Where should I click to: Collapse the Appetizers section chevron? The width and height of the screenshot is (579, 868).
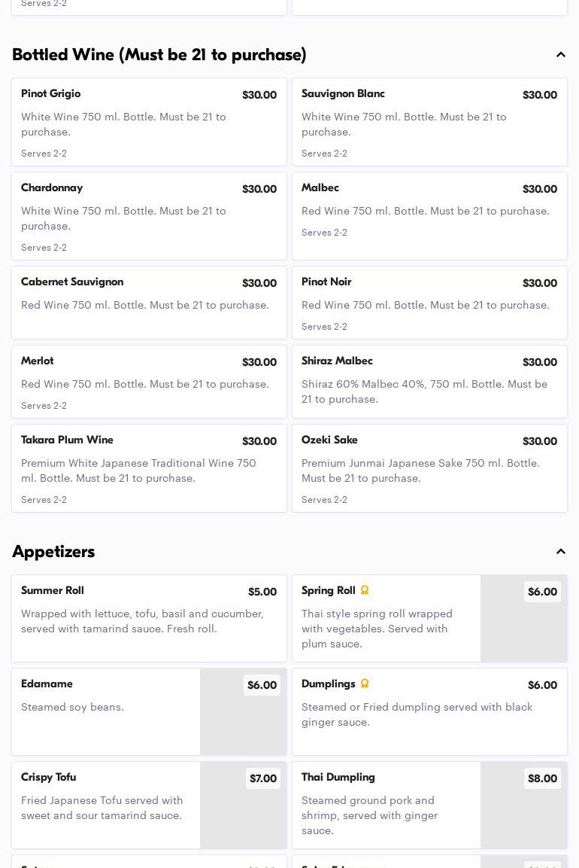[x=560, y=551]
